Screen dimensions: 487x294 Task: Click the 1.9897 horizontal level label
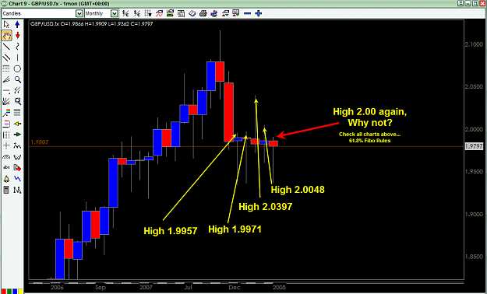coord(40,142)
